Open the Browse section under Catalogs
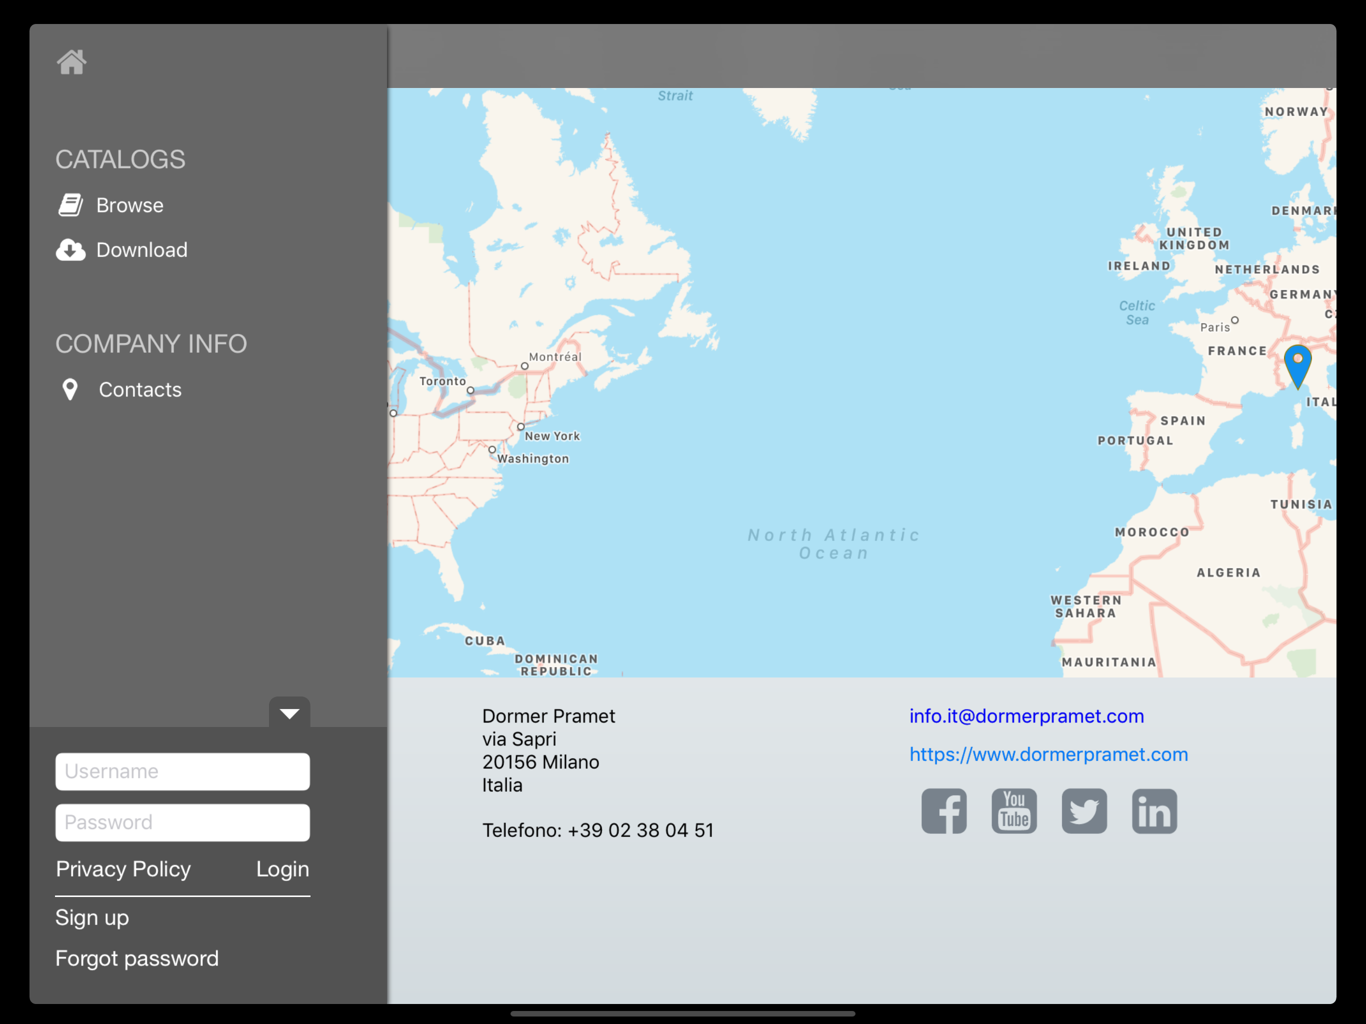 (129, 204)
